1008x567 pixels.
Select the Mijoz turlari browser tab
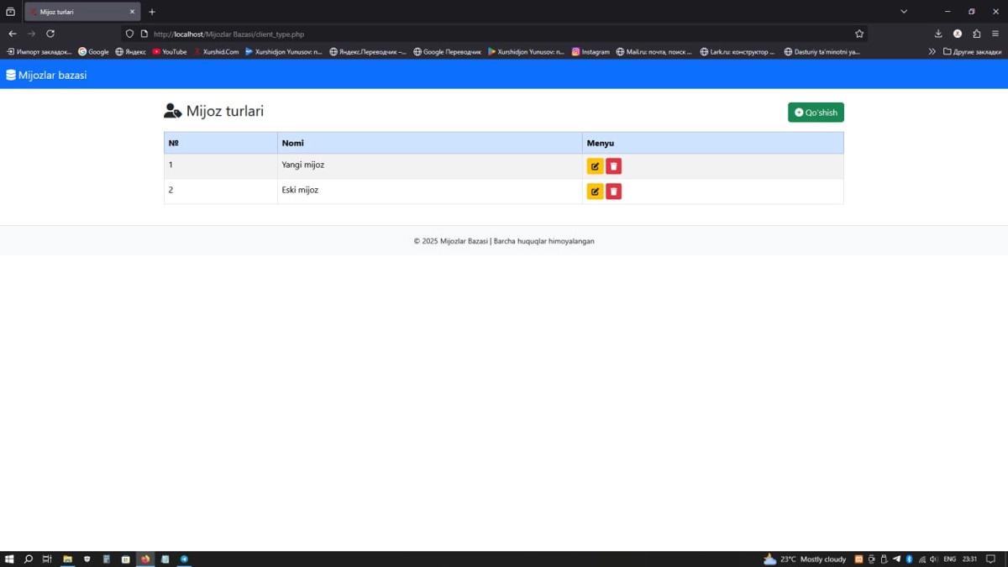coord(80,12)
